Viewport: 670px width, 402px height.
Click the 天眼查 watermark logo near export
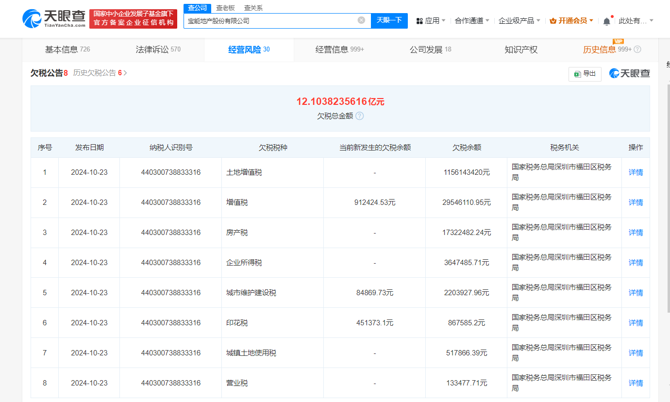pos(630,73)
